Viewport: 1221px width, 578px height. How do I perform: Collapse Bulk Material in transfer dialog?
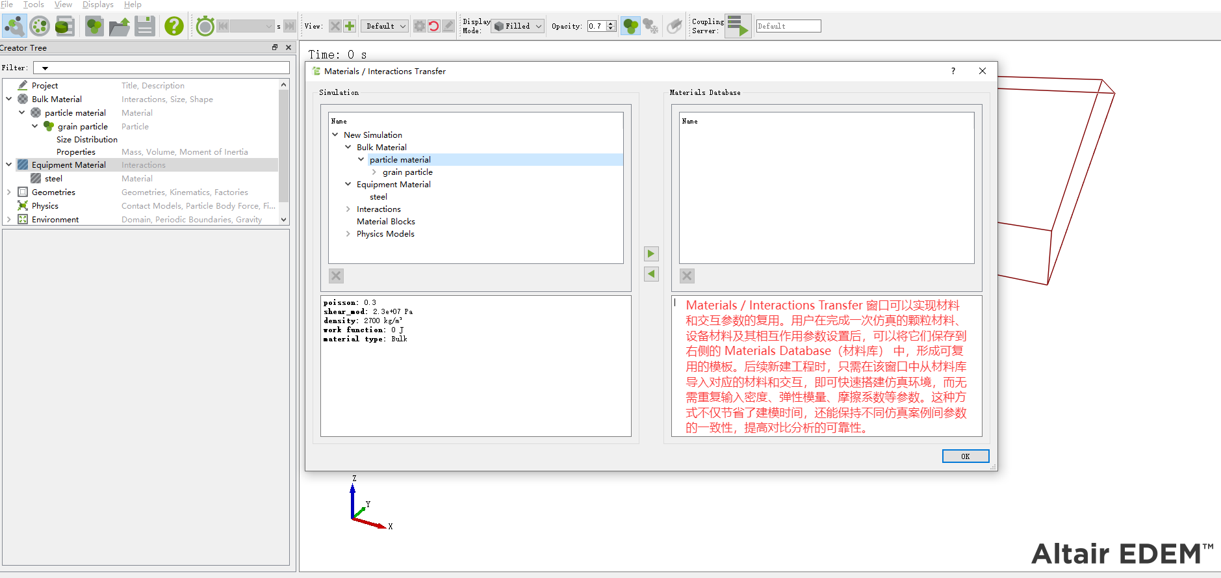(348, 148)
